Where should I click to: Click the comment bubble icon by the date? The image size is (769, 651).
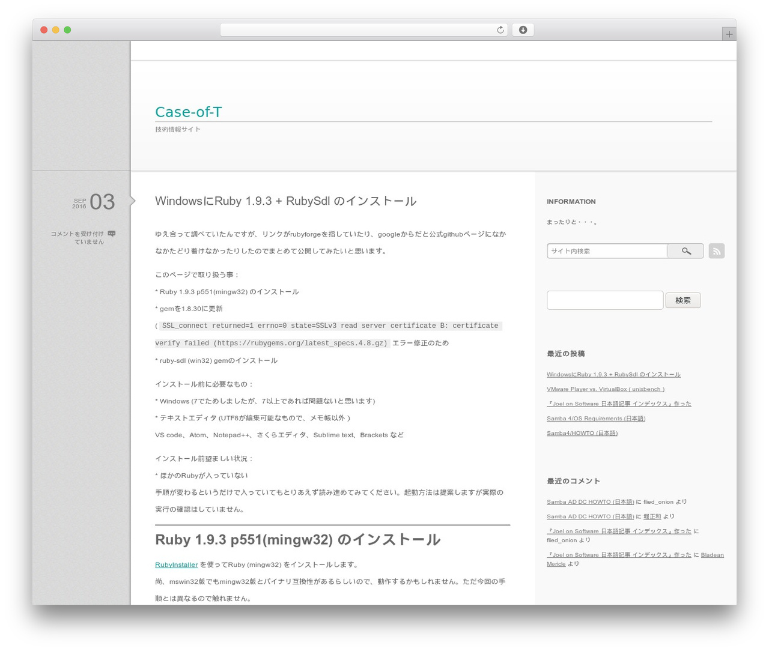[x=112, y=234]
